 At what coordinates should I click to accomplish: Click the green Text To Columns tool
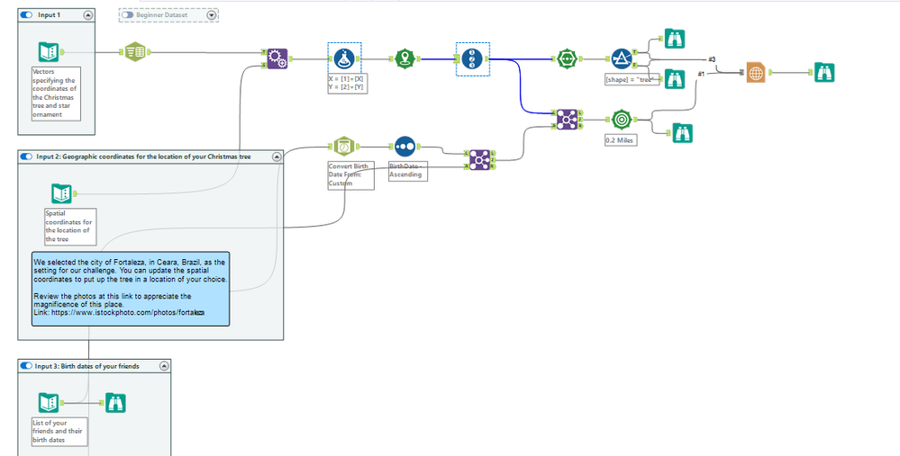click(135, 52)
